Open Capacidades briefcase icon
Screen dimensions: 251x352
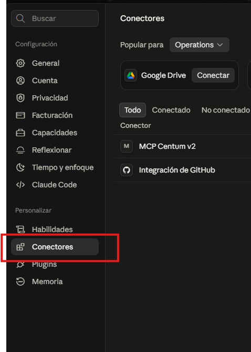tap(20, 133)
